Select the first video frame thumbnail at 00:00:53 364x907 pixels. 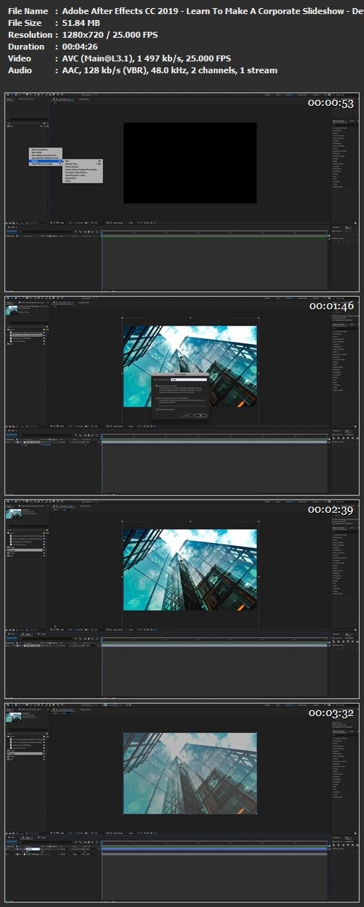(182, 192)
